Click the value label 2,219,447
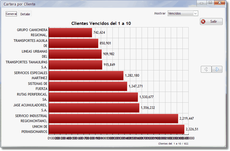 (x=187, y=118)
